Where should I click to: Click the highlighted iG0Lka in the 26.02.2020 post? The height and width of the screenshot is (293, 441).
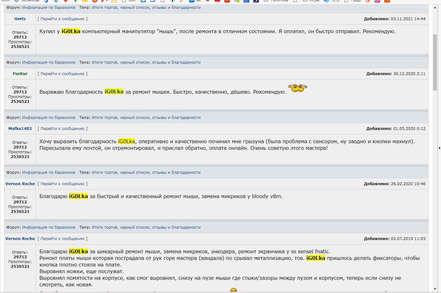point(78,196)
